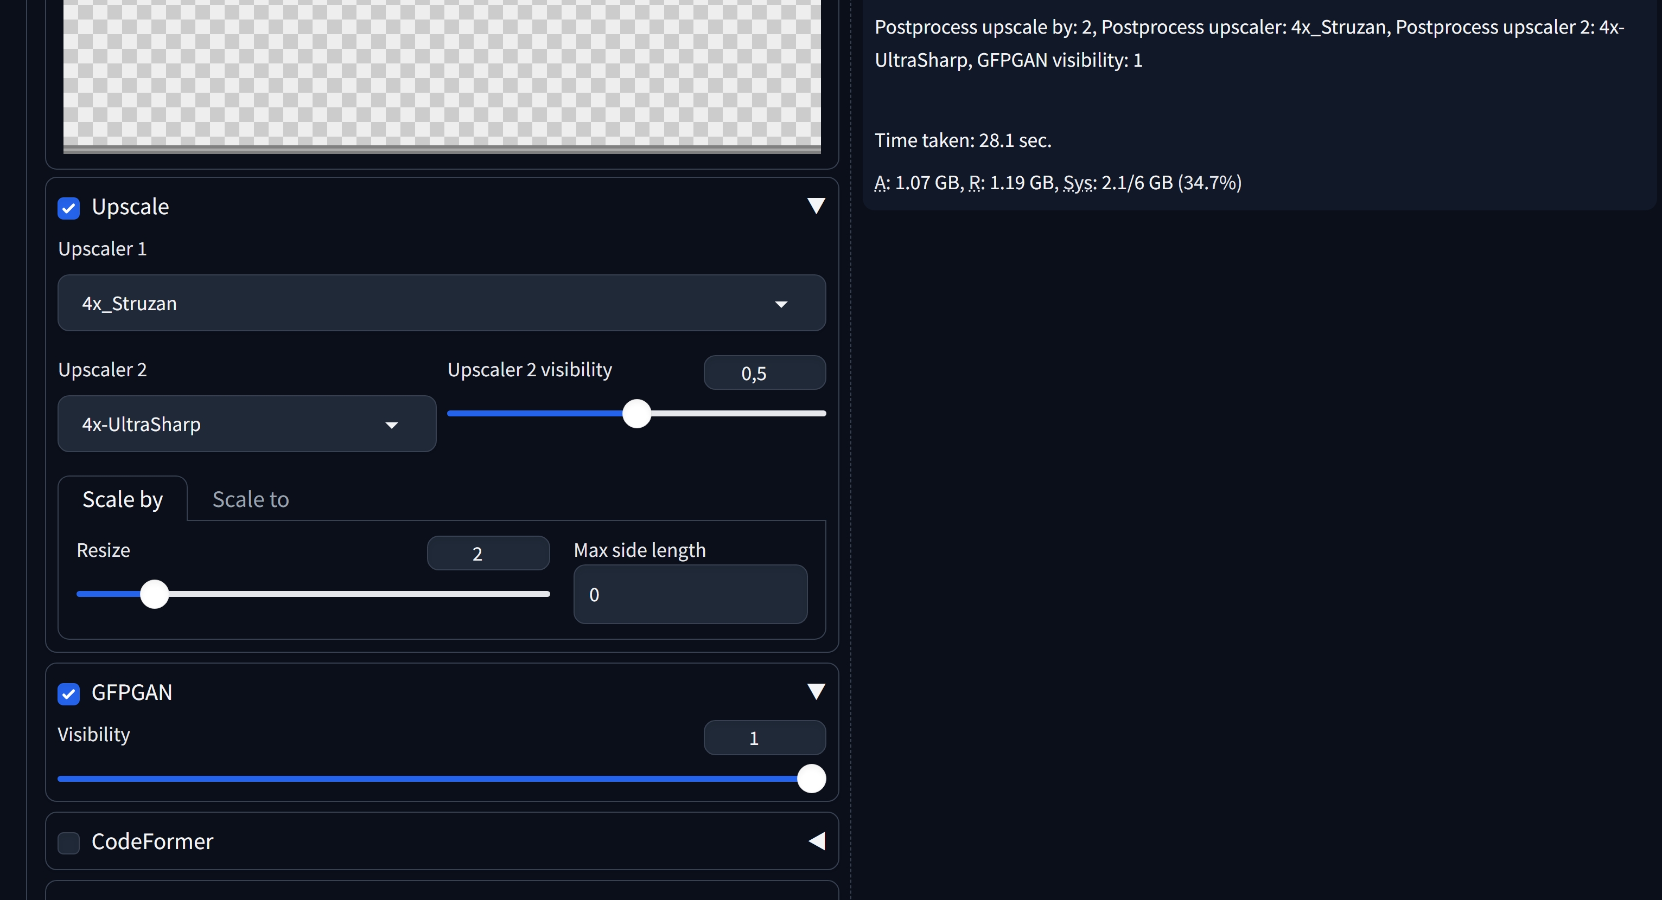
Task: Click the 'R' reserved memory abbreviation
Action: coord(975,183)
